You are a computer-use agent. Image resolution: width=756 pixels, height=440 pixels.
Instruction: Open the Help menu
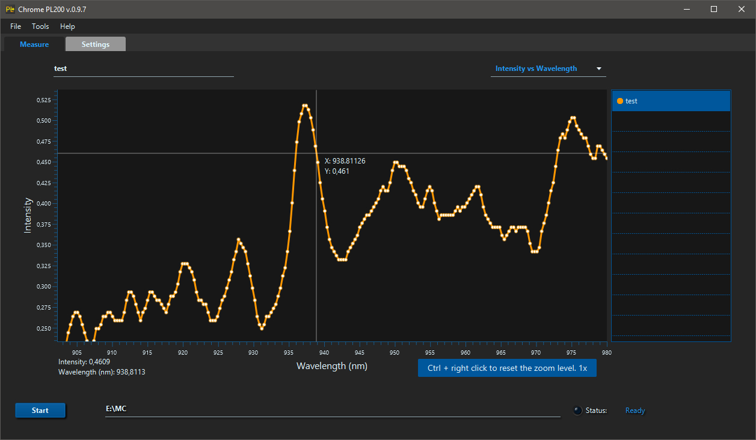tap(67, 26)
